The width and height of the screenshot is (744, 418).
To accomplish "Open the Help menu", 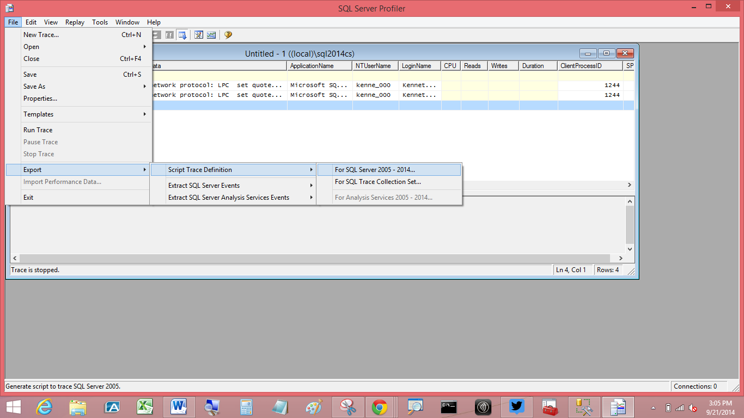I will [154, 22].
